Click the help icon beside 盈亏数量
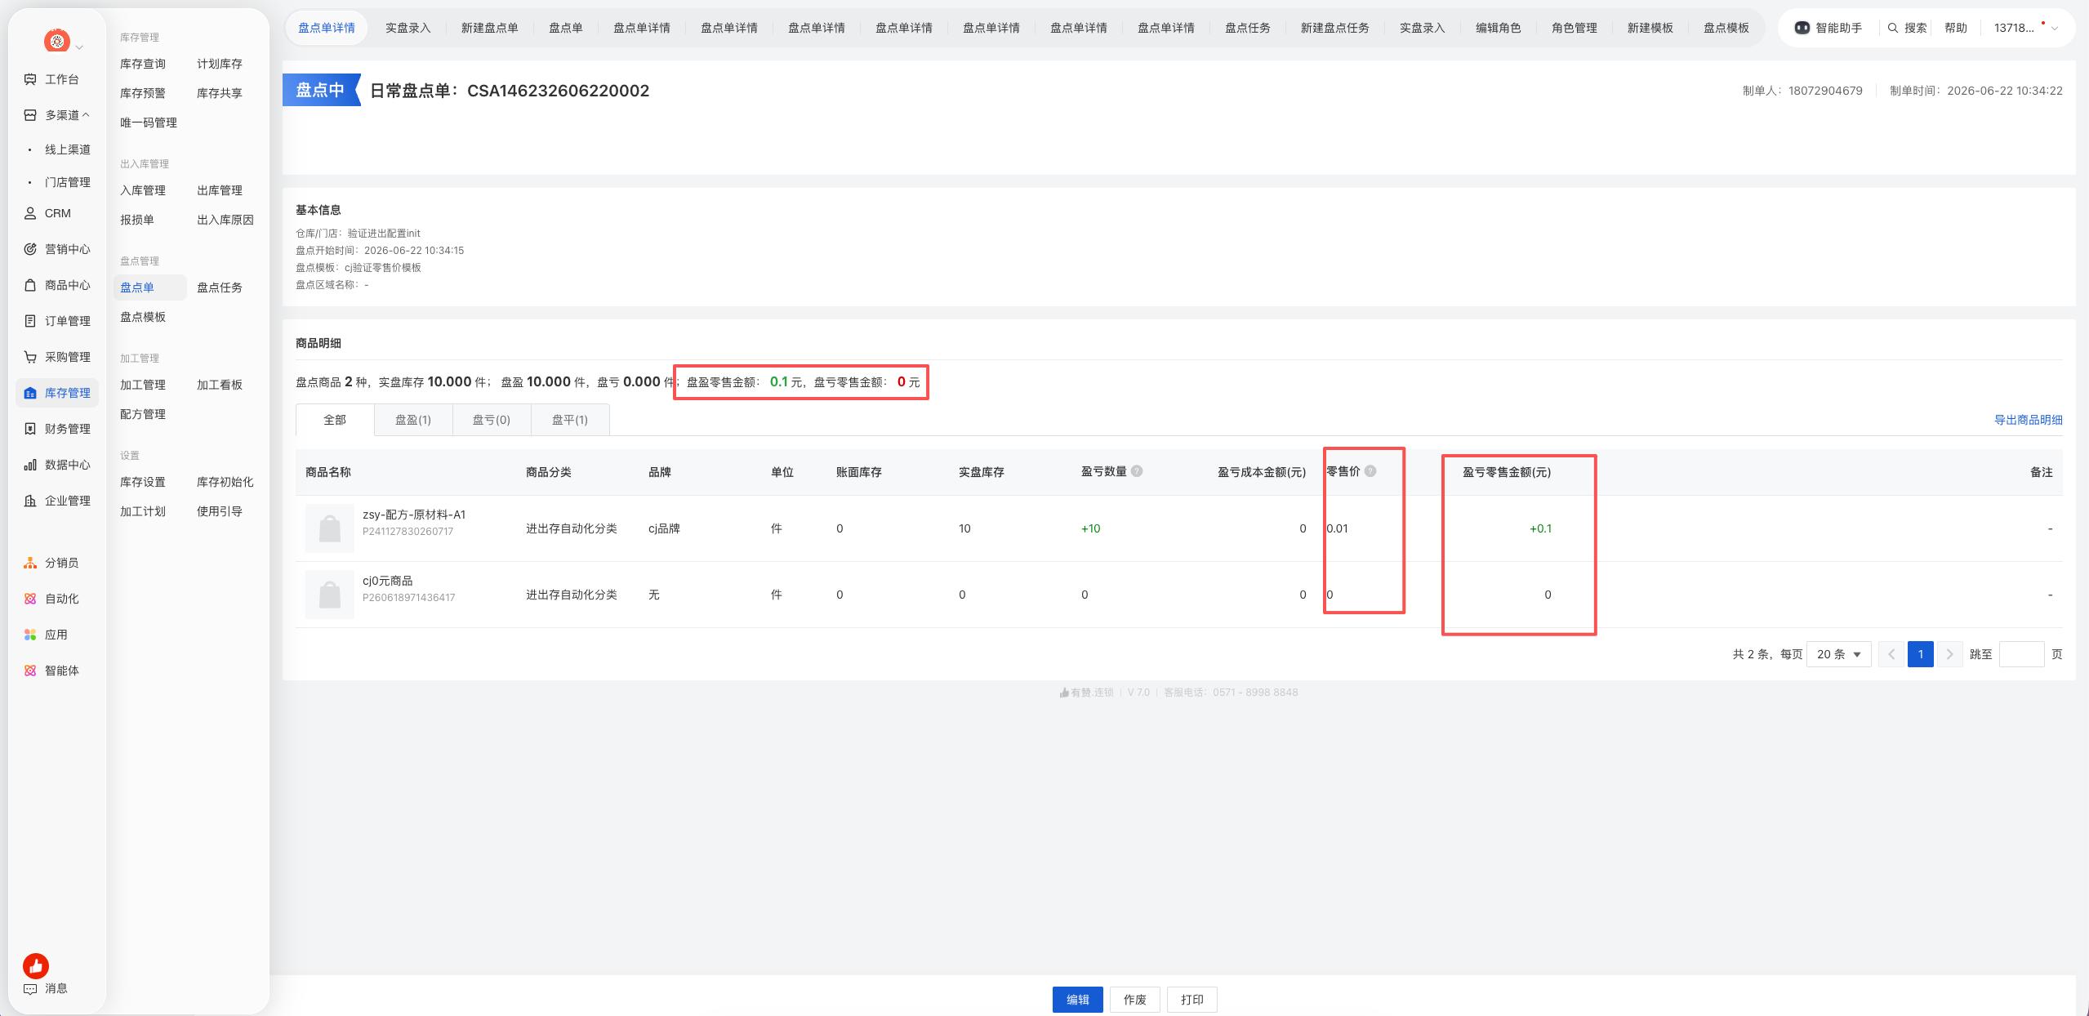The height and width of the screenshot is (1016, 2089). 1137,471
